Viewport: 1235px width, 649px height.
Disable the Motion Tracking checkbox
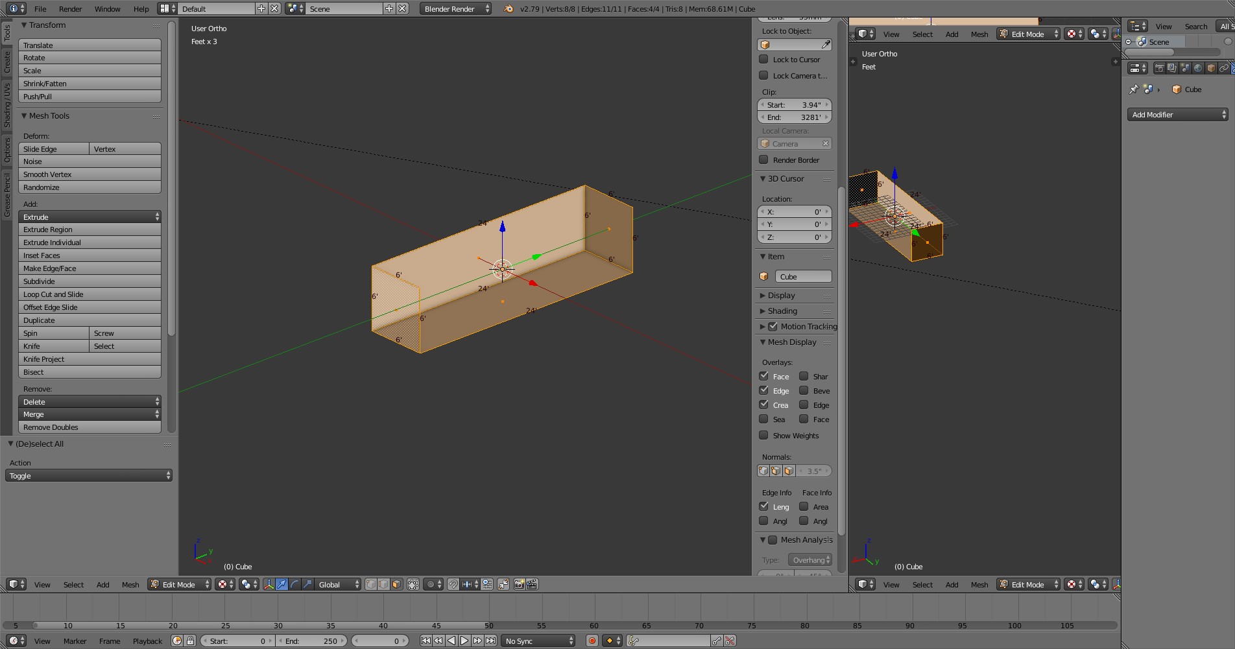tap(773, 326)
